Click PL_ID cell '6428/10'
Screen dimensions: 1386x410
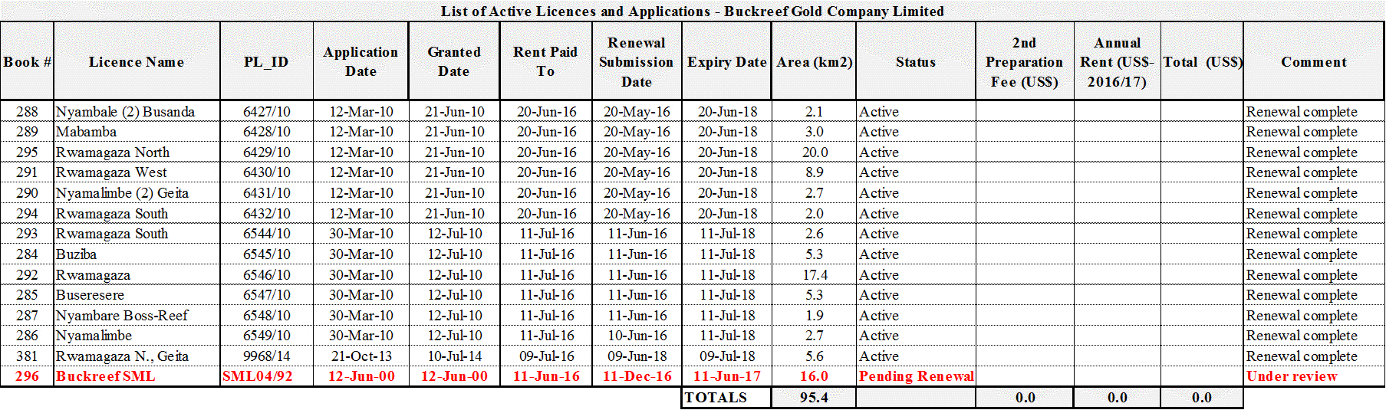point(267,132)
